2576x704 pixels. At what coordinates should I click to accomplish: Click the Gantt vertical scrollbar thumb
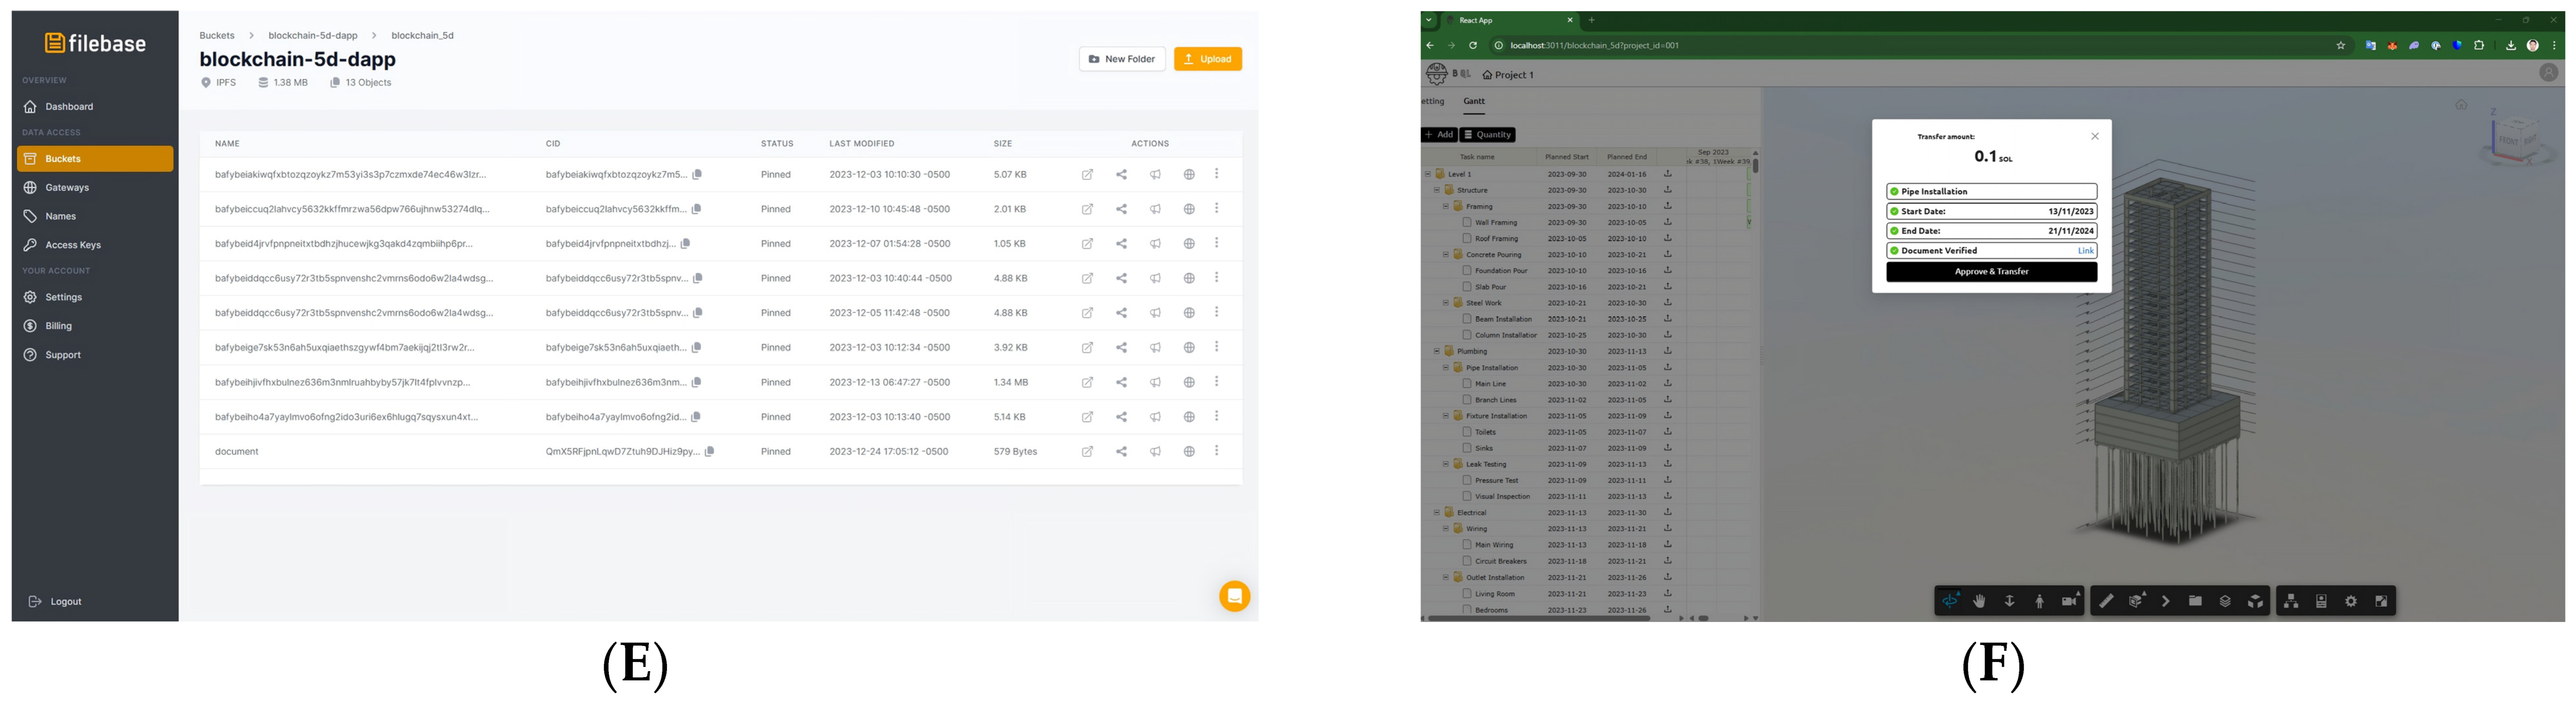coord(1755,166)
